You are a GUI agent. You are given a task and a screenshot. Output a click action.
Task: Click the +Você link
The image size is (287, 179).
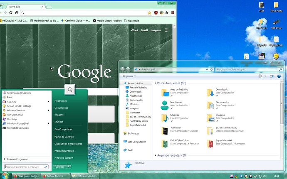click(134, 30)
